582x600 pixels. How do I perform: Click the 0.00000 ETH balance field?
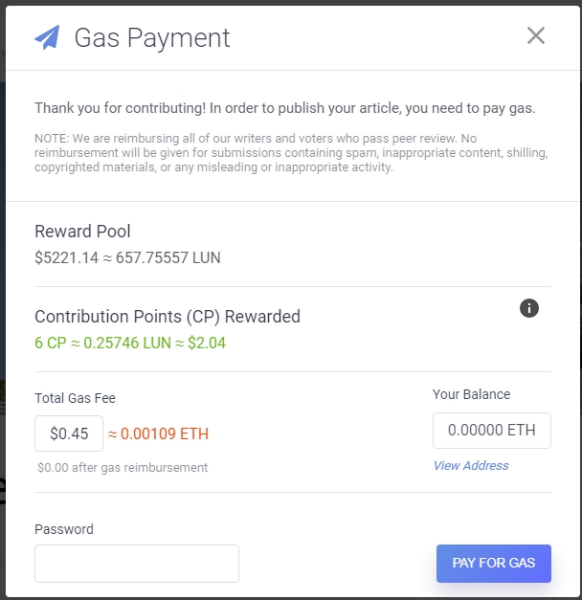point(491,431)
